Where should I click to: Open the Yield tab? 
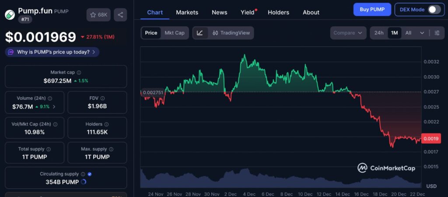point(248,12)
